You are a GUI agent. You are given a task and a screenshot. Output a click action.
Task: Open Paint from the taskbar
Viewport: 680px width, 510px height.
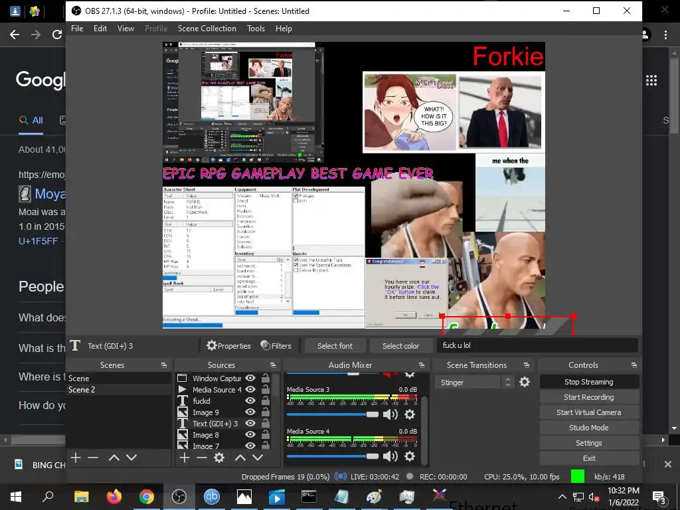tap(375, 497)
